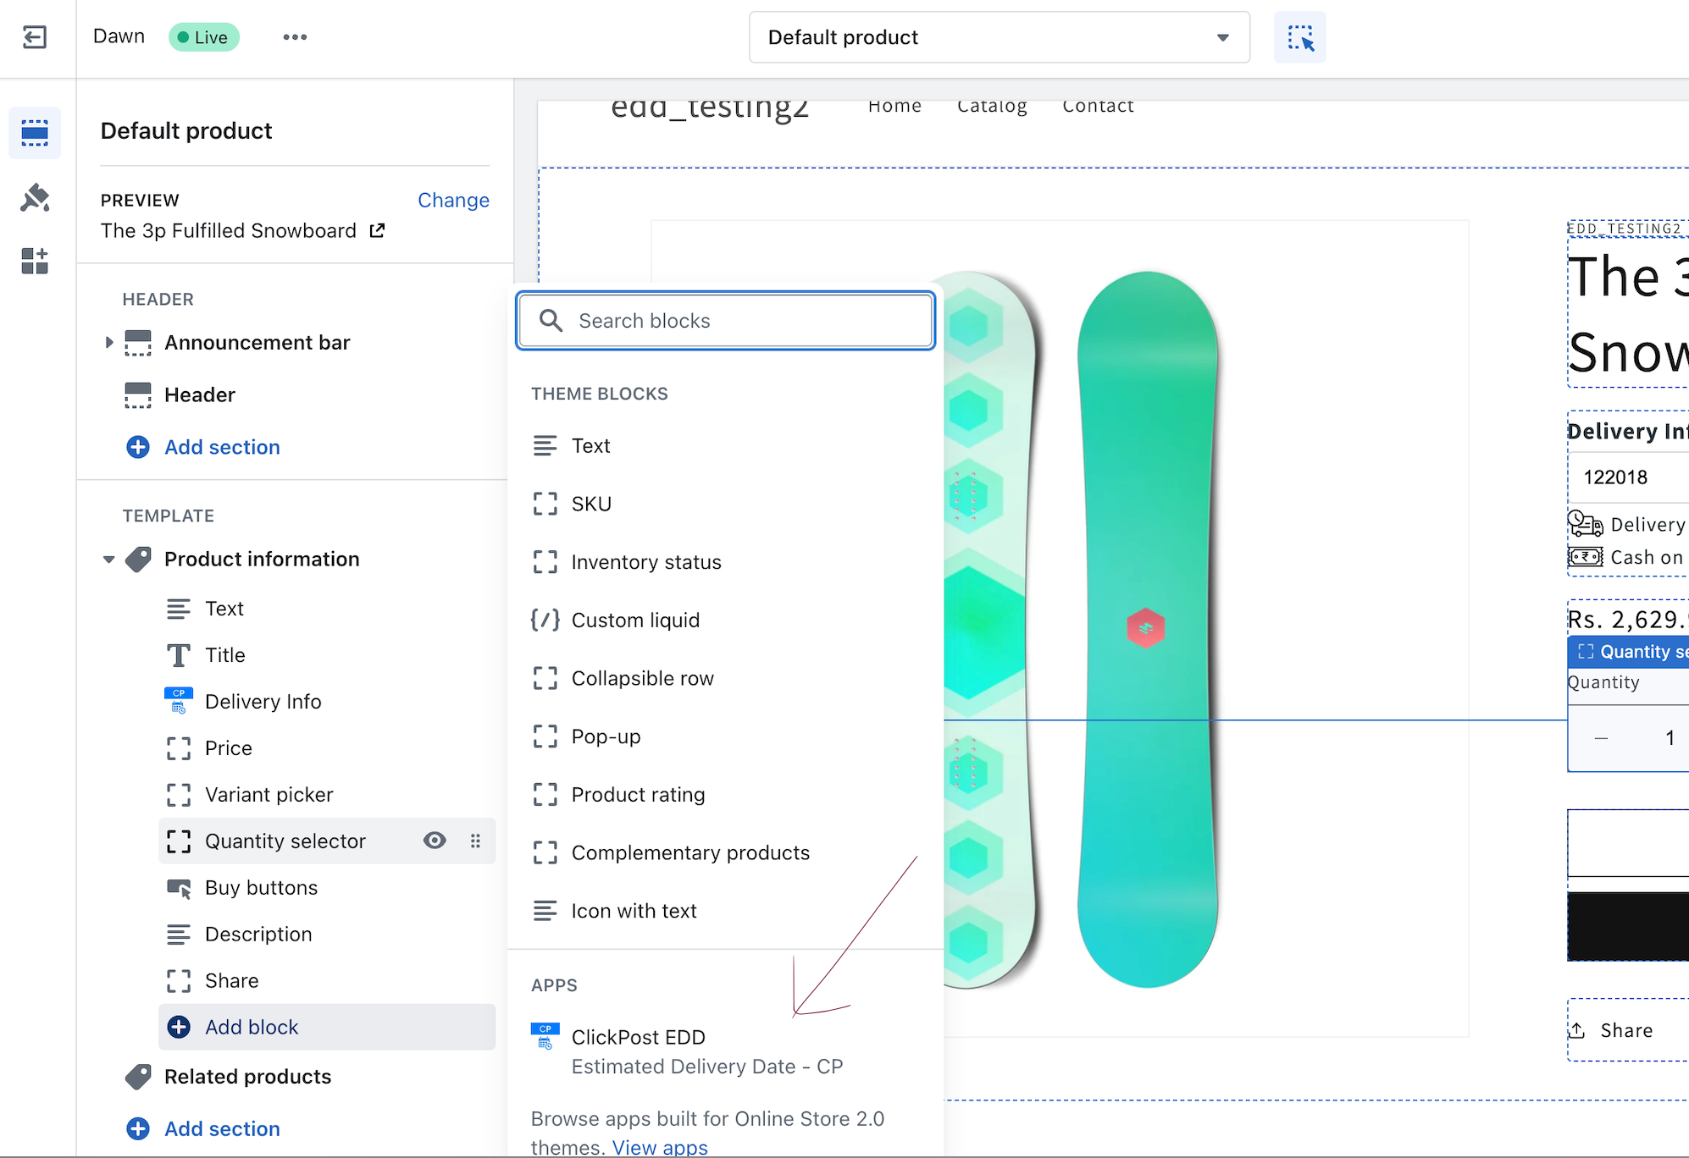Open theme actions three-dot menu

pyautogui.click(x=295, y=37)
